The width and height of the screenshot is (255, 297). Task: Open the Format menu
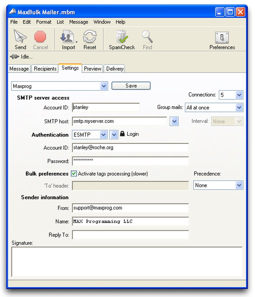(x=44, y=22)
